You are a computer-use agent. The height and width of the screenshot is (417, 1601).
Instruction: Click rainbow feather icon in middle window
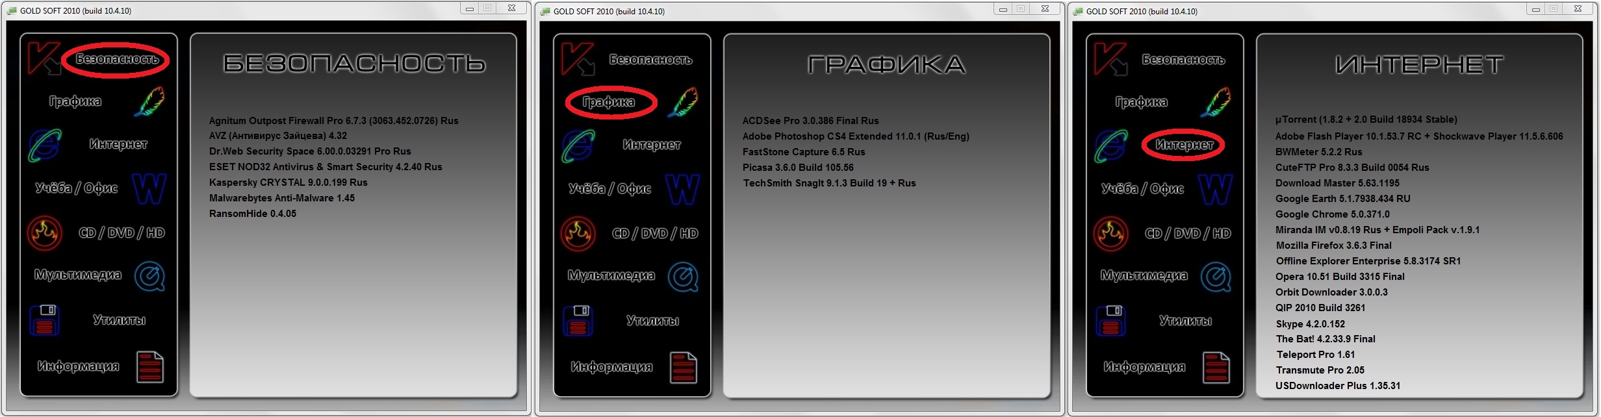pyautogui.click(x=683, y=103)
